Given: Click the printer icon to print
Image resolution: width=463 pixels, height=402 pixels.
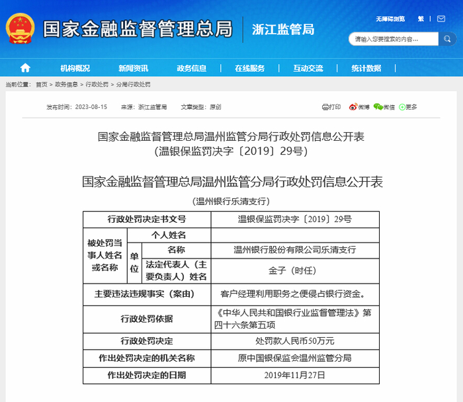Looking at the screenshot, I should 325,107.
